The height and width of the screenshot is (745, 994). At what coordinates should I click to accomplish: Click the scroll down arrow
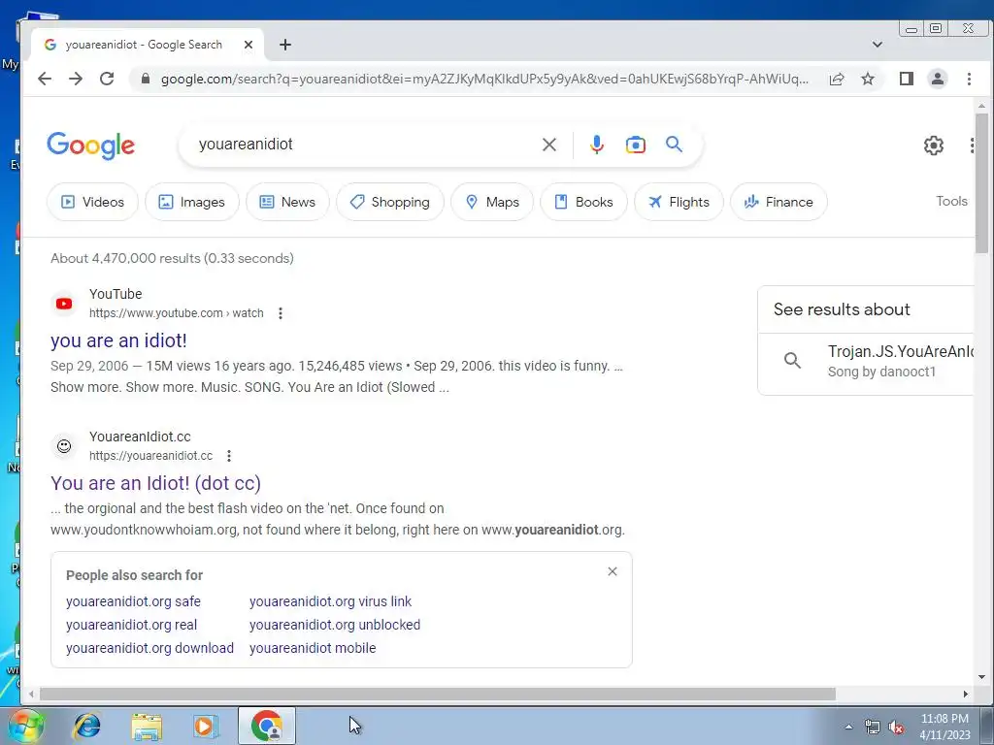[x=981, y=677]
